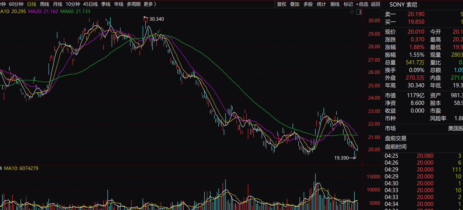Viewport: 463px width, 210px height.
Task: Add stock via +自选 button
Action: (x=362, y=4)
